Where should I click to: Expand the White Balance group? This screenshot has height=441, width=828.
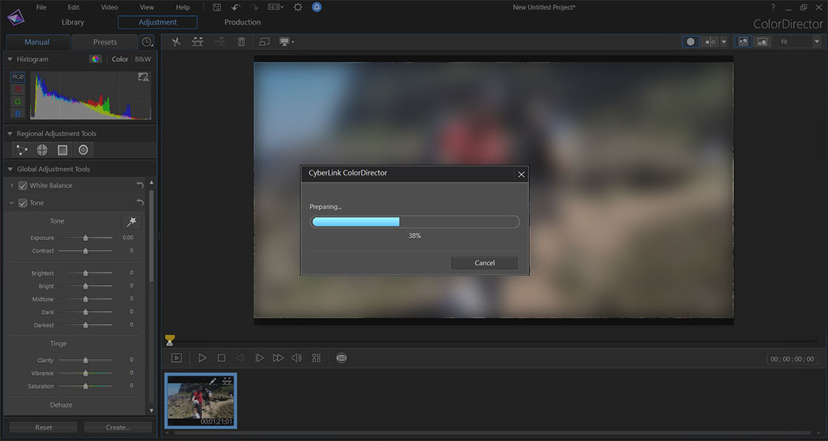[x=12, y=185]
